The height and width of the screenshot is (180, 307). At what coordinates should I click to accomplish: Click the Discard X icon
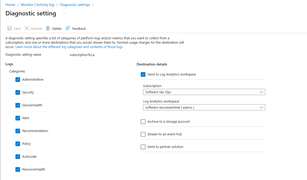tap(27, 29)
